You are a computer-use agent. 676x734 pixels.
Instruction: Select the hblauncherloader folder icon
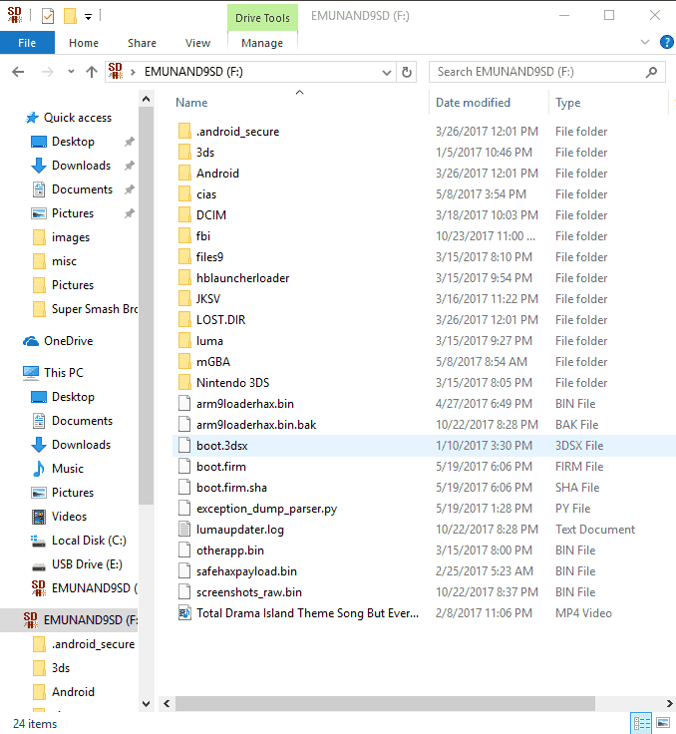point(184,277)
